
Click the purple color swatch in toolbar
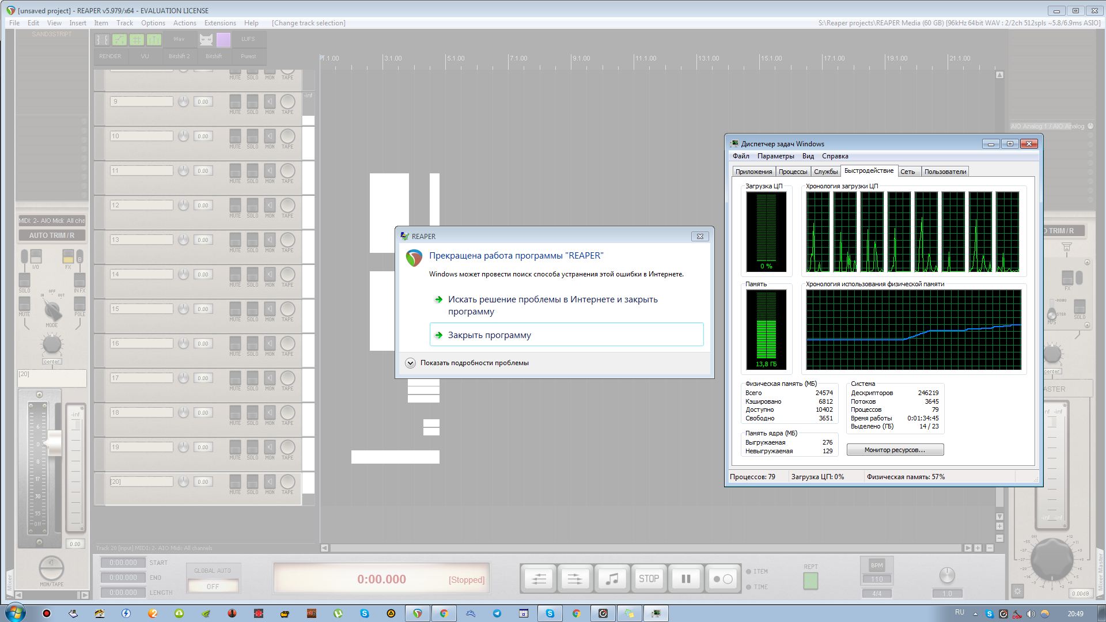tap(224, 40)
